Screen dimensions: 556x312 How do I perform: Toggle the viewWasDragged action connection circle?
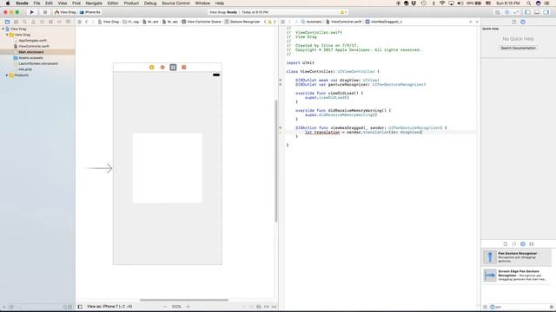click(x=280, y=127)
